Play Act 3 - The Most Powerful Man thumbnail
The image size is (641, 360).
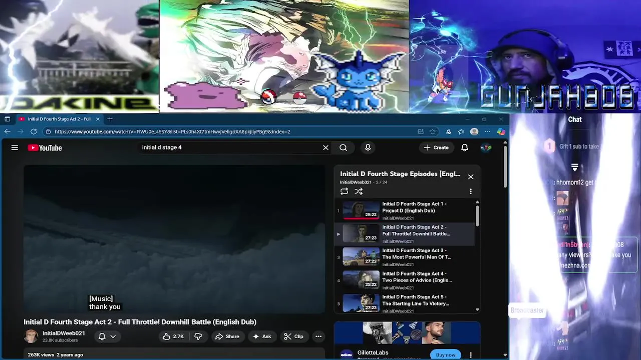[x=361, y=257]
